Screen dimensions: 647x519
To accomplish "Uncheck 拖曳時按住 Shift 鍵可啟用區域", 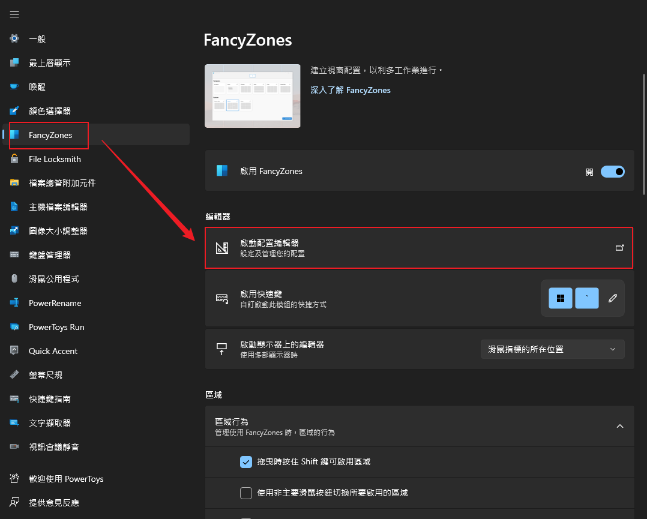I will click(246, 462).
